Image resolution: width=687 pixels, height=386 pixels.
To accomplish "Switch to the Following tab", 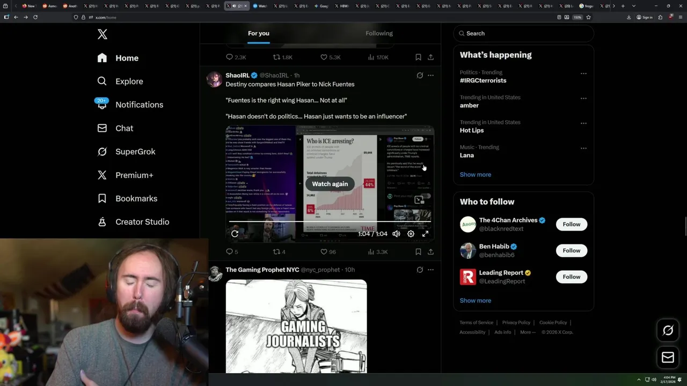I will [379, 33].
